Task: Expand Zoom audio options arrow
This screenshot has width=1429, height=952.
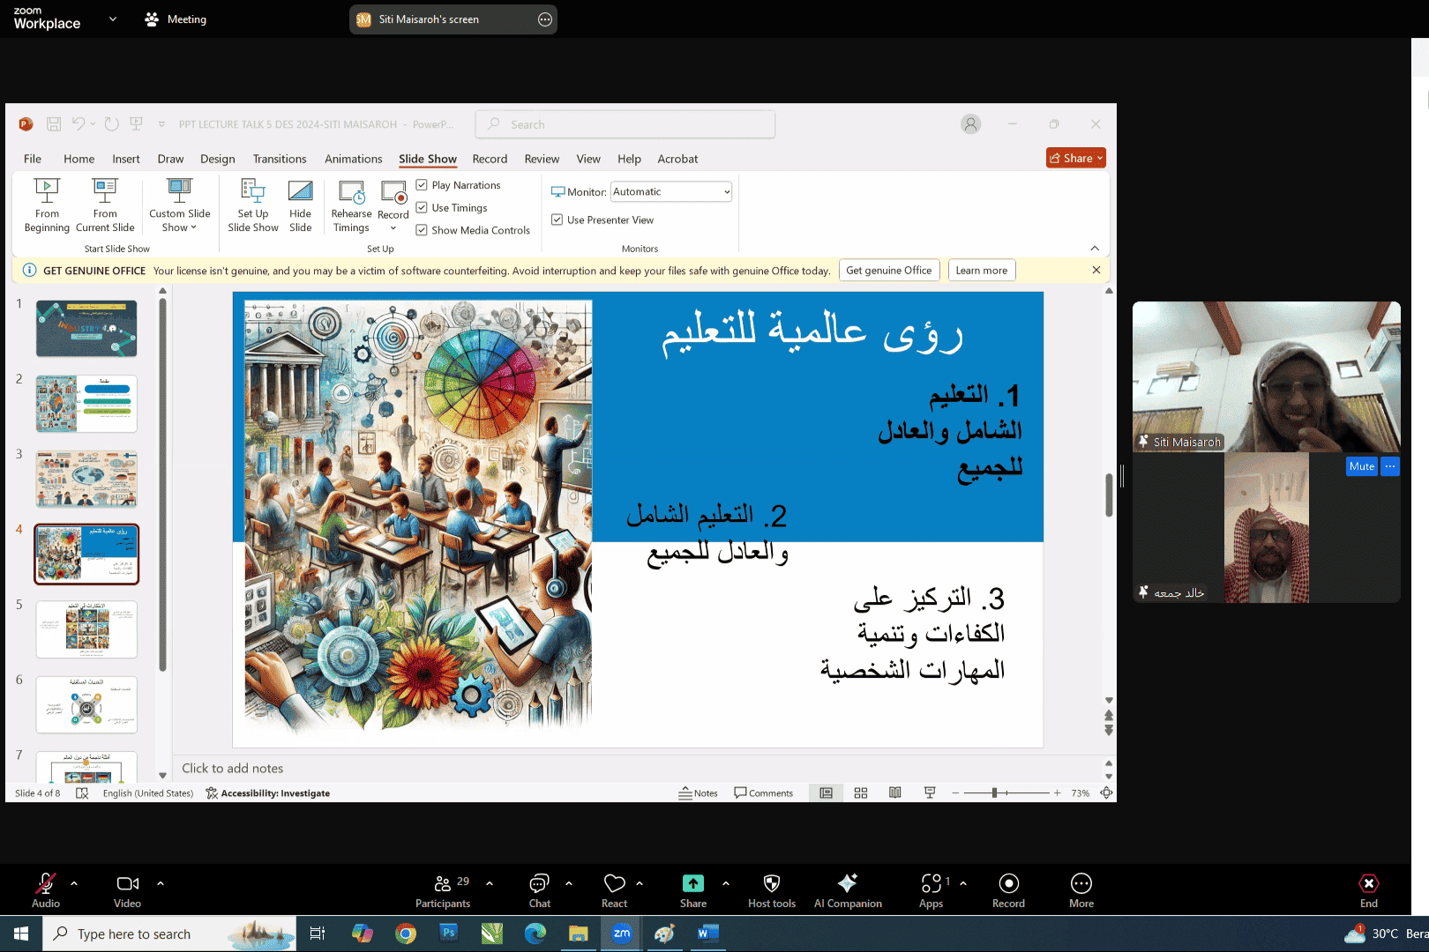Action: coord(74,883)
